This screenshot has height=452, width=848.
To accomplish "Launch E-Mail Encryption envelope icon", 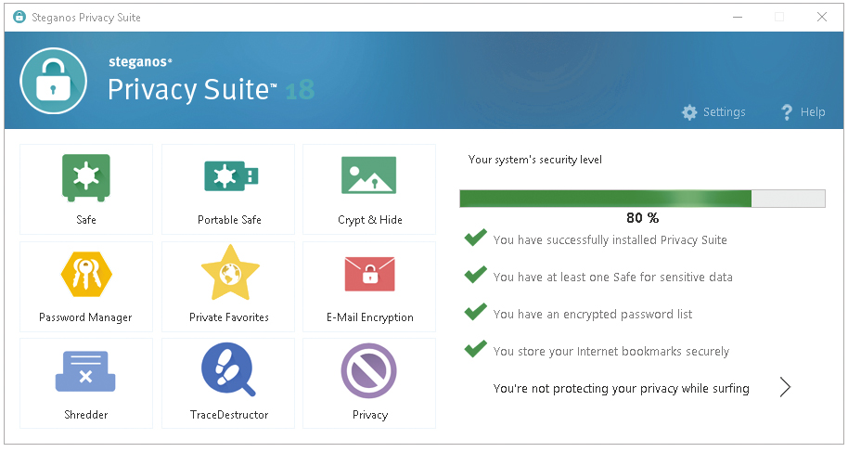I will coord(370,274).
